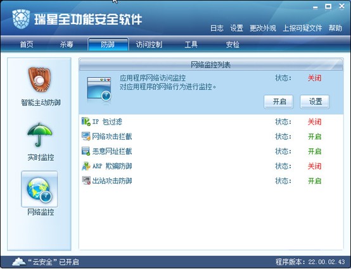
Task: Select 网络监控 globe icon in sidebar
Action: [40, 190]
